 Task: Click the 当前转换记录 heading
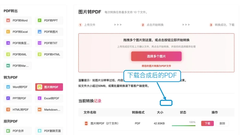(90, 101)
